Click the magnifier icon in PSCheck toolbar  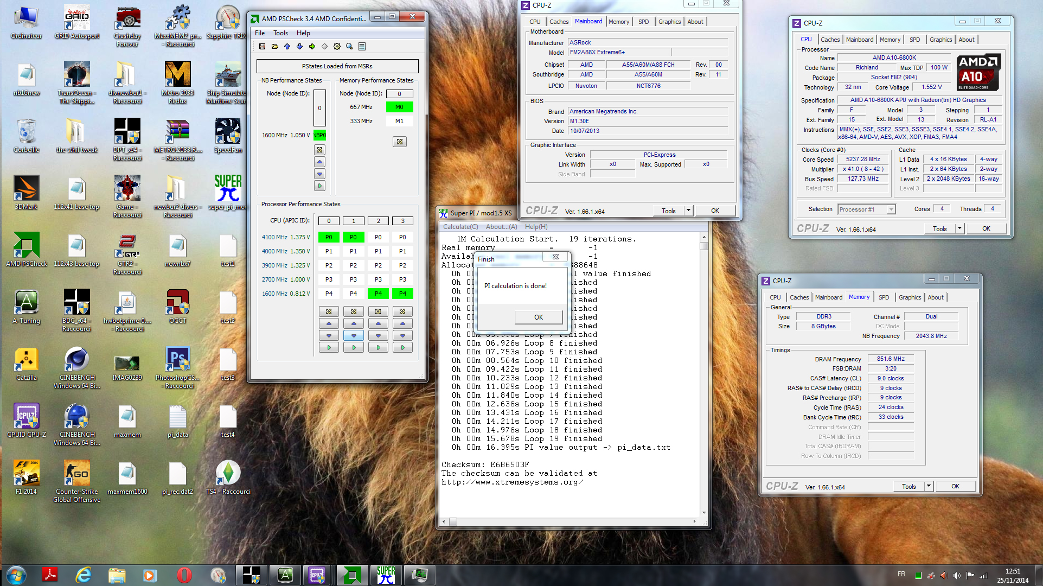[x=349, y=47]
